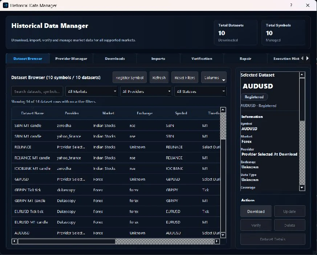Click the Verify action button
Image resolution: width=317 pixels, height=255 pixels.
pos(256,225)
